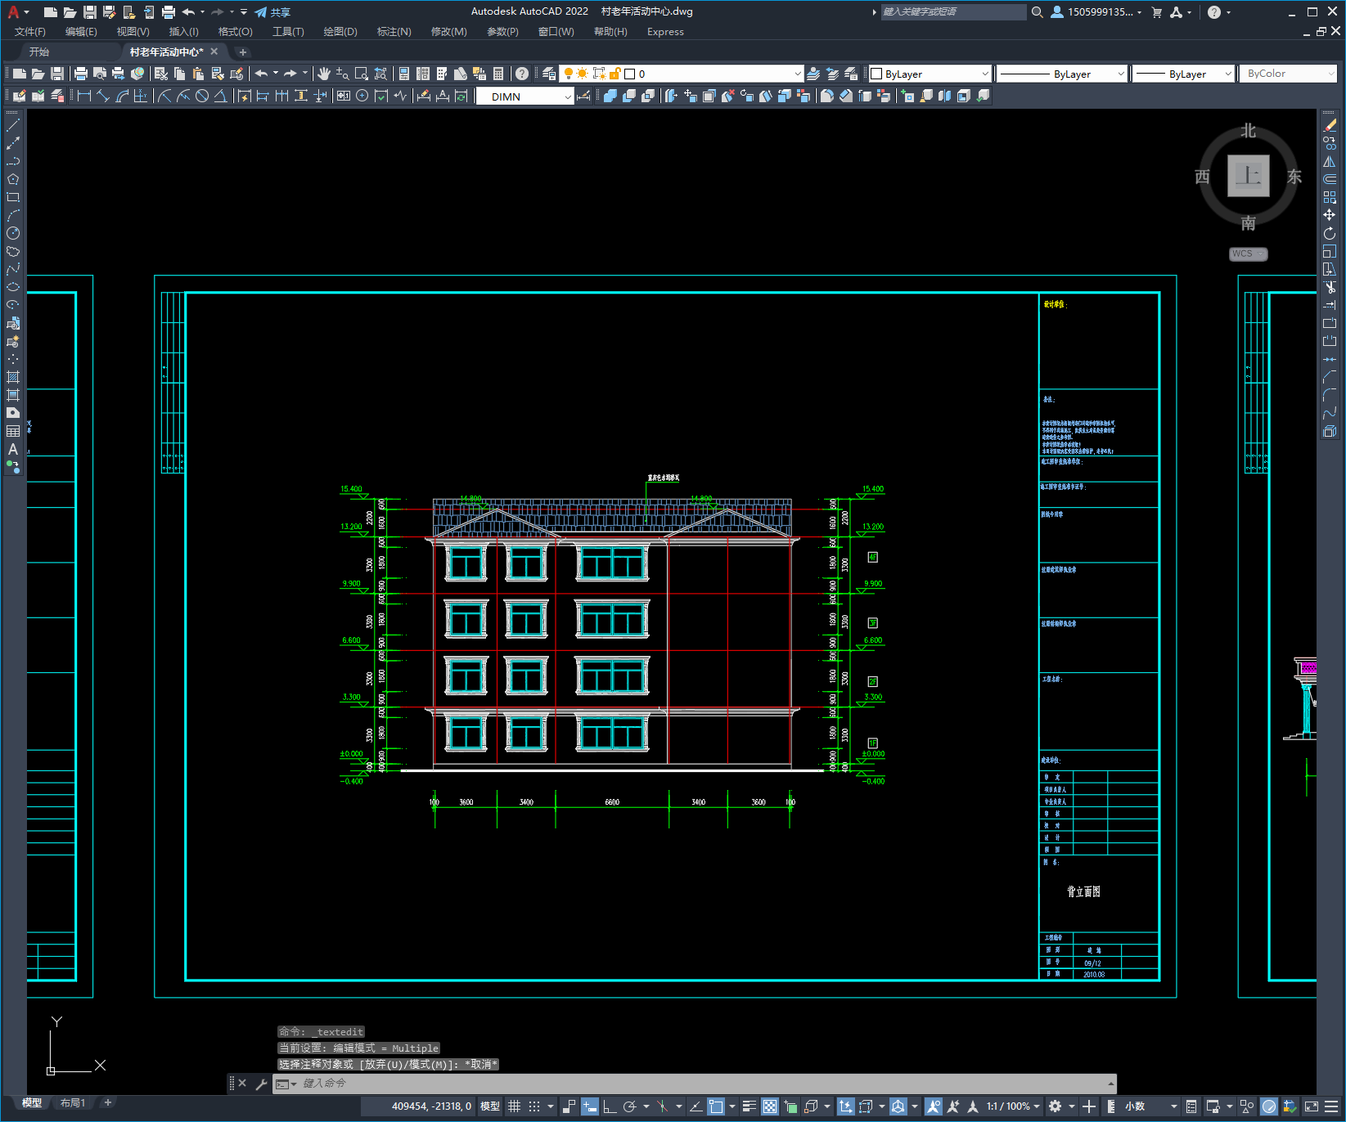The height and width of the screenshot is (1122, 1346).
Task: Open the 视图(V) menu
Action: [x=133, y=32]
